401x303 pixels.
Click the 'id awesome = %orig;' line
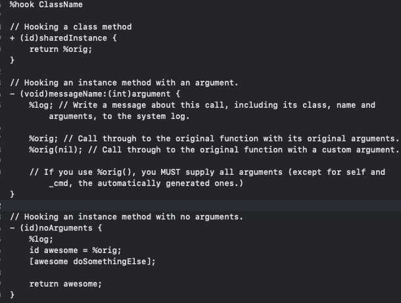[x=75, y=250]
